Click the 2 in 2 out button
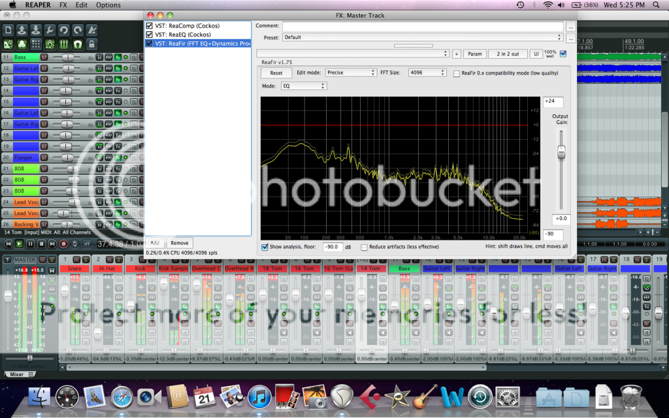This screenshot has height=418, width=669. click(508, 54)
